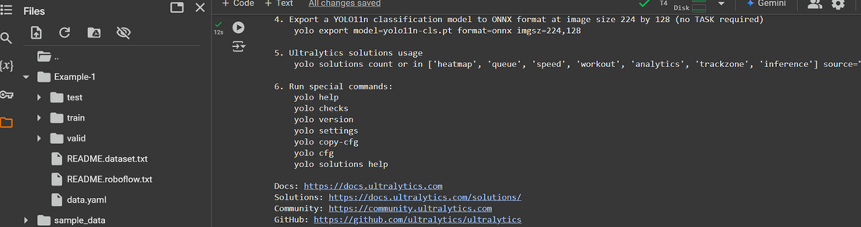Open the search (magnifier) sidebar icon
Screen dimensions: 861x227
click(x=6, y=38)
